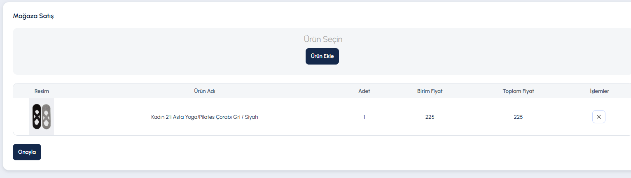Select the Birim Fiyat column header
Viewport: 631px width, 178px height.
click(x=430, y=91)
